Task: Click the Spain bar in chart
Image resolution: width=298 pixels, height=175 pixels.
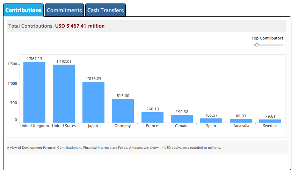Action: click(211, 121)
